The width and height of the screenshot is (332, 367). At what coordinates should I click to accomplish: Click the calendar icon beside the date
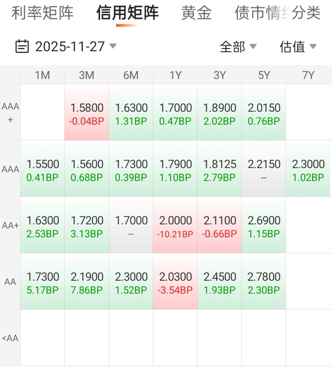(22, 46)
